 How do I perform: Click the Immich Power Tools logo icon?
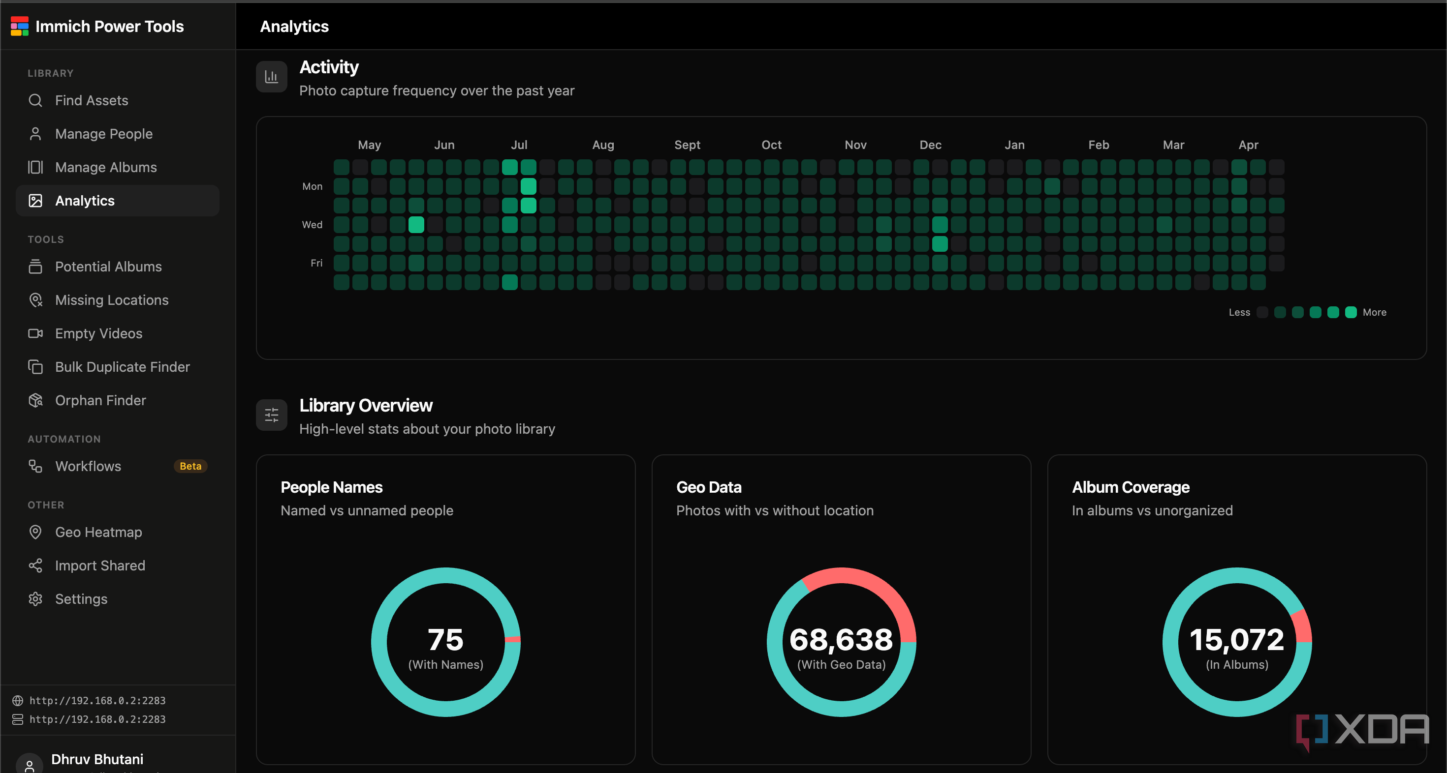(x=20, y=27)
